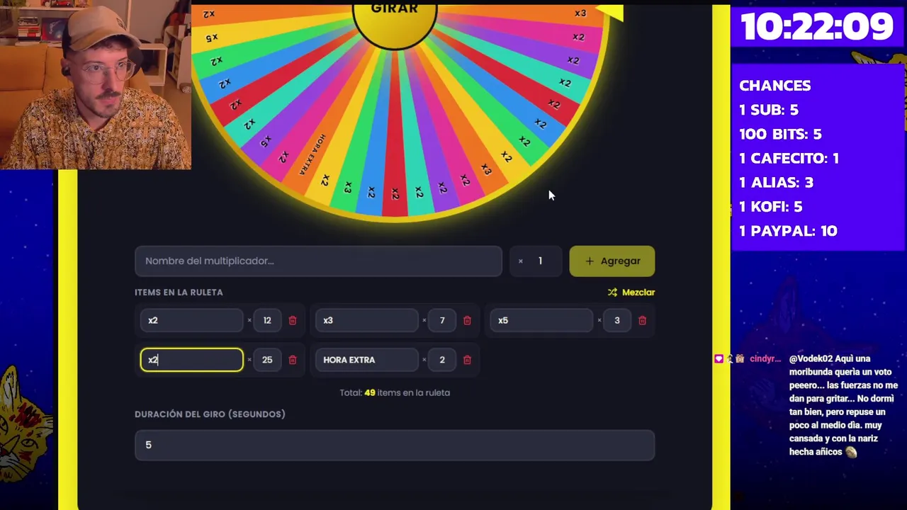Delete the x3 roulette item
The height and width of the screenshot is (510, 907).
(467, 320)
